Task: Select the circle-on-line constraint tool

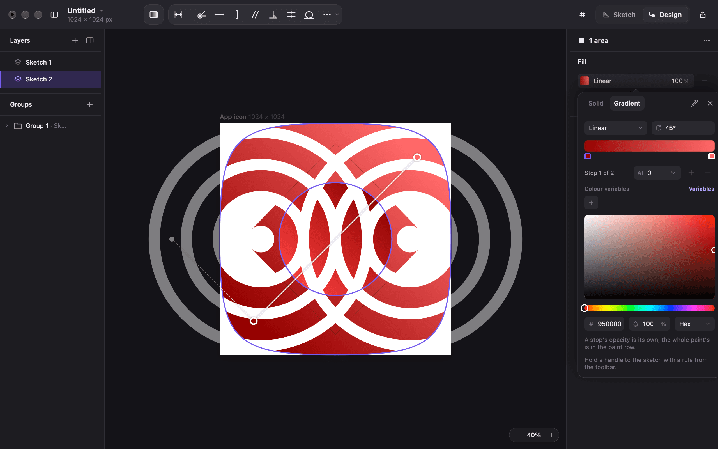Action: tap(309, 15)
